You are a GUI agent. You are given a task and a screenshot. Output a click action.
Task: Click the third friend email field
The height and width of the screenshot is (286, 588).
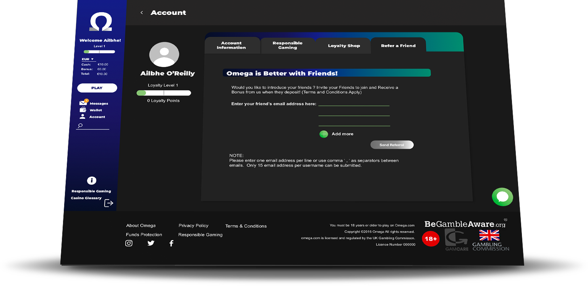tap(354, 122)
